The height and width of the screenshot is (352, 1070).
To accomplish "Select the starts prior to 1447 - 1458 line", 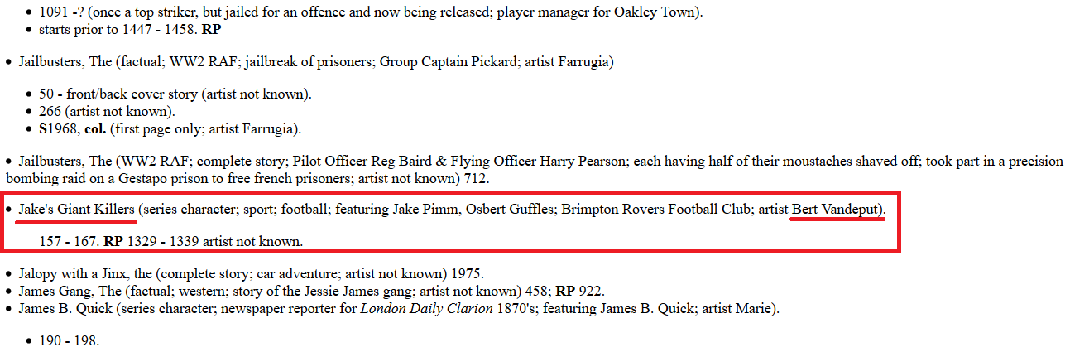I will point(130,29).
